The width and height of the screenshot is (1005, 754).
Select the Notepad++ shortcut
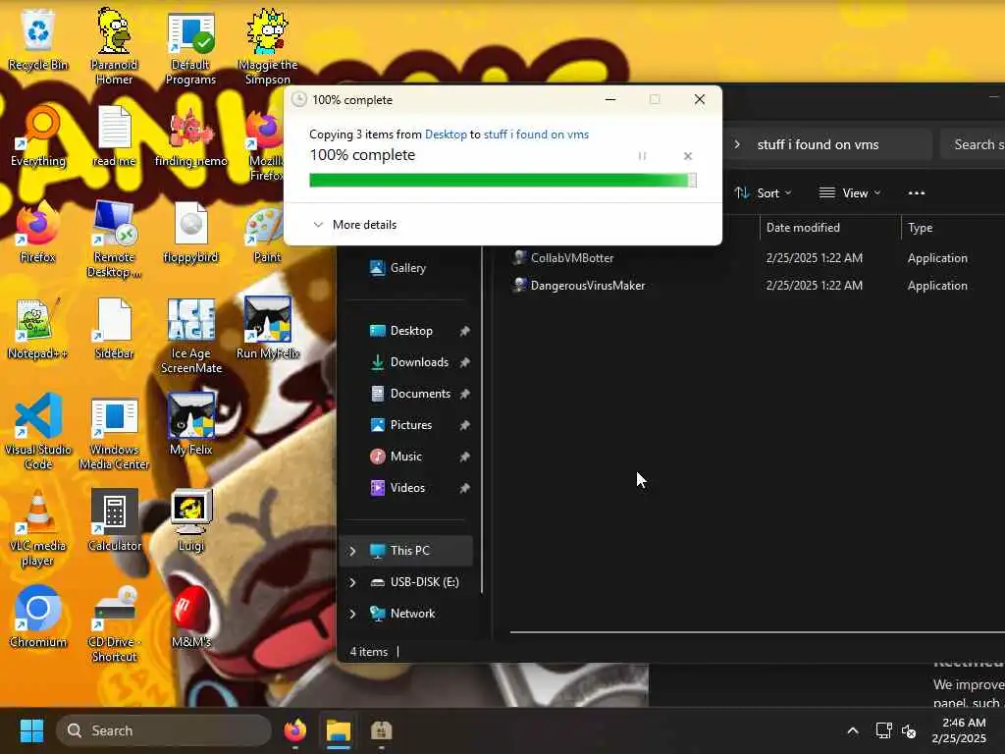38,328
